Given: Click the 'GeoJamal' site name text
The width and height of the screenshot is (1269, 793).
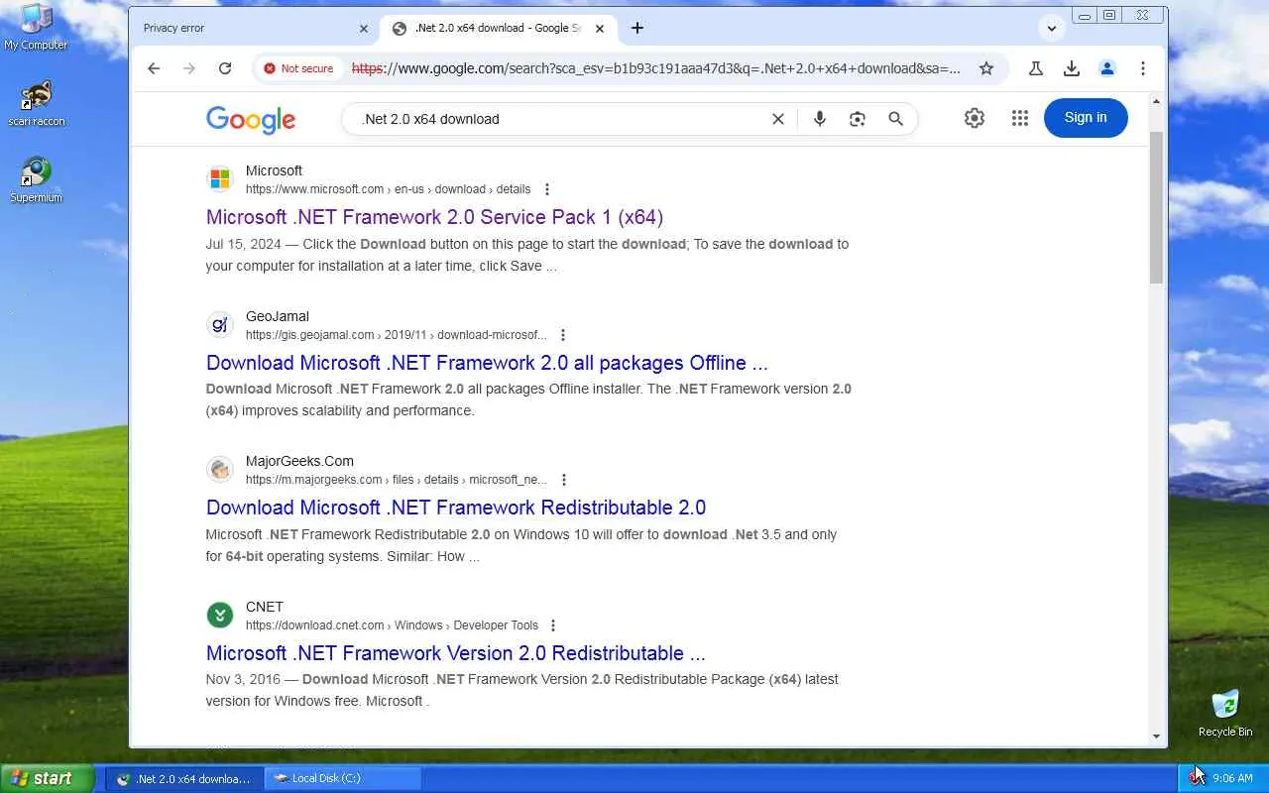Looking at the screenshot, I should [x=278, y=316].
